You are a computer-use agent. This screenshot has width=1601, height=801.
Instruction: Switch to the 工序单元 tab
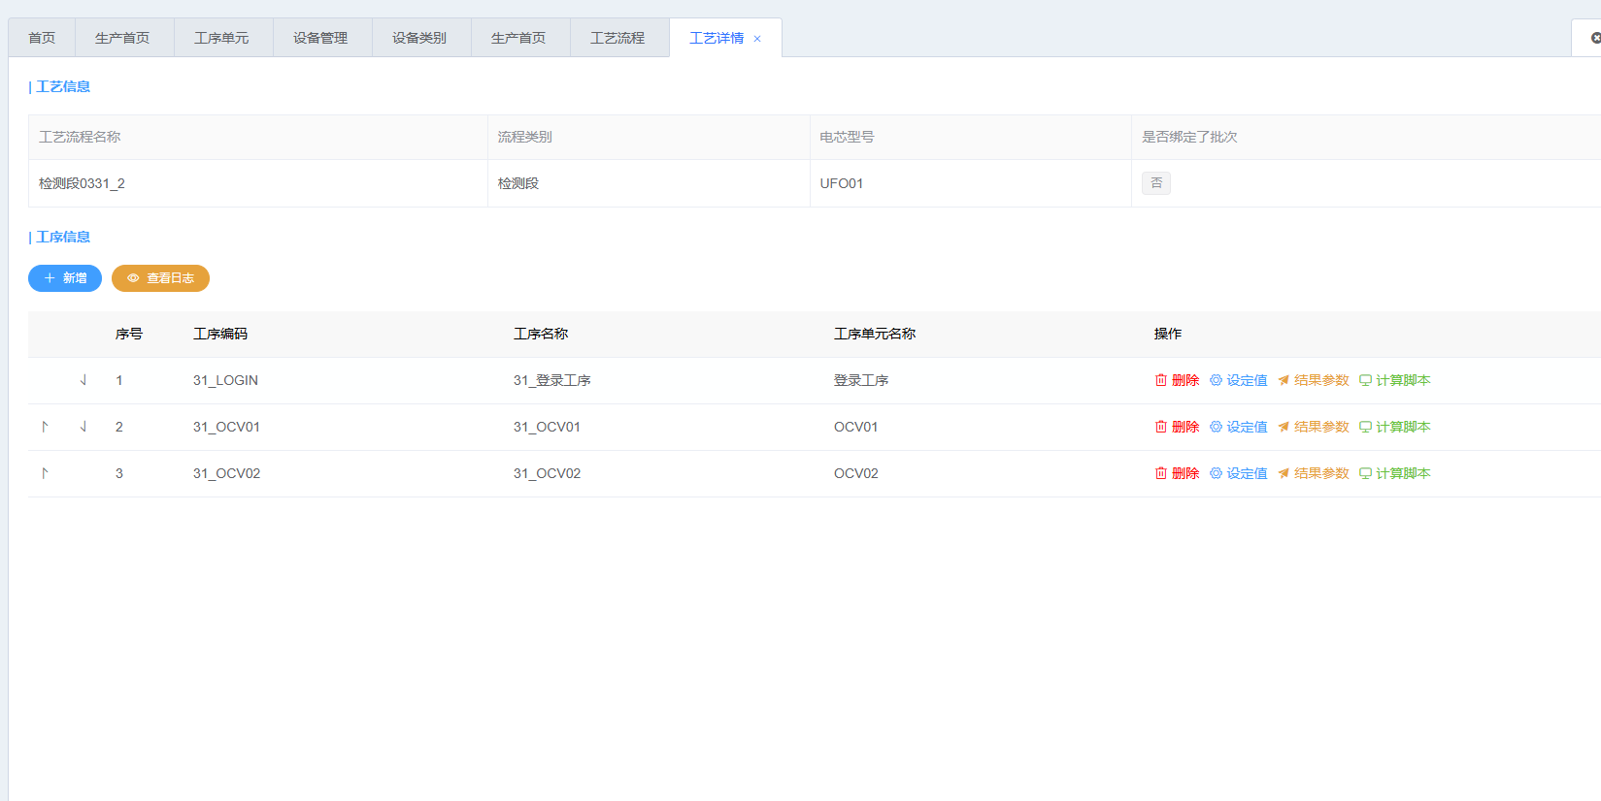pos(221,38)
